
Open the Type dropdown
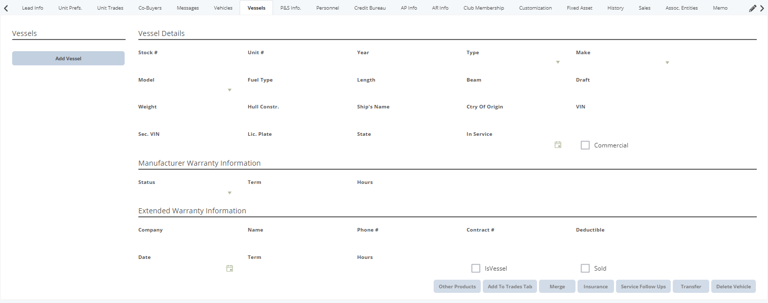[558, 62]
